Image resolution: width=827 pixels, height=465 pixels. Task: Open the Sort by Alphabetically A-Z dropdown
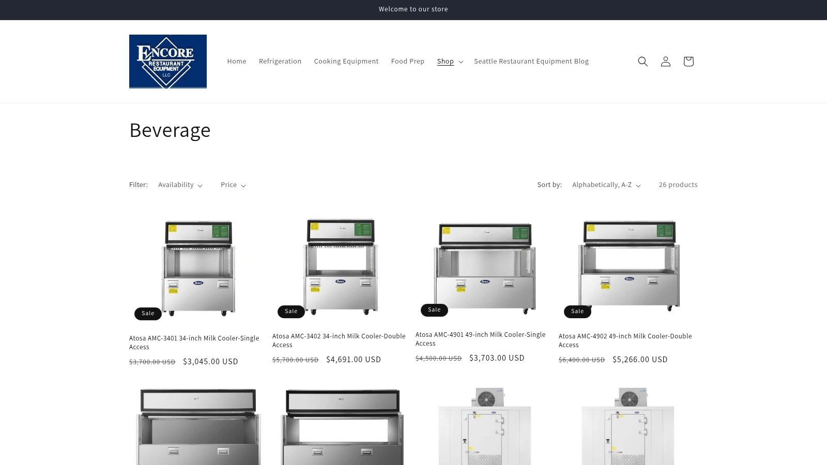click(x=606, y=185)
